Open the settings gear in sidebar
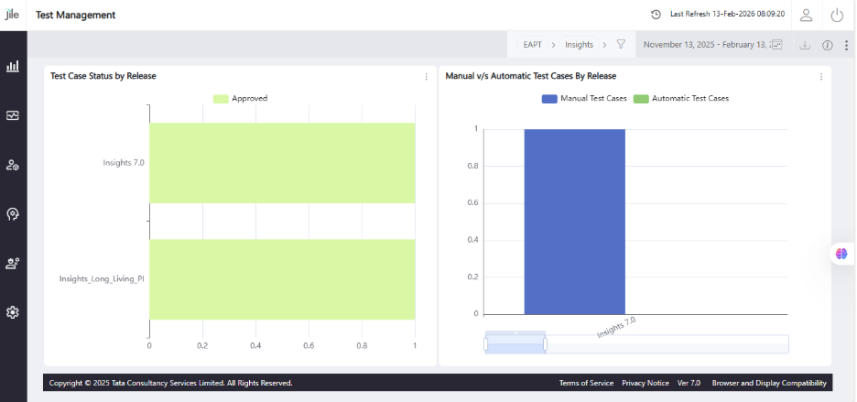This screenshot has width=857, height=402. 13,312
